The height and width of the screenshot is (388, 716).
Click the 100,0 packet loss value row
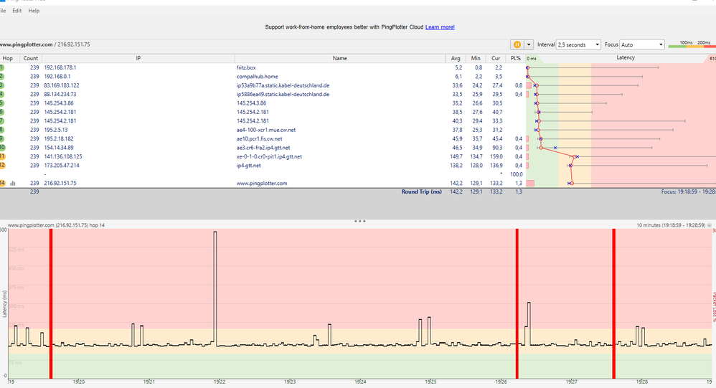(x=516, y=174)
